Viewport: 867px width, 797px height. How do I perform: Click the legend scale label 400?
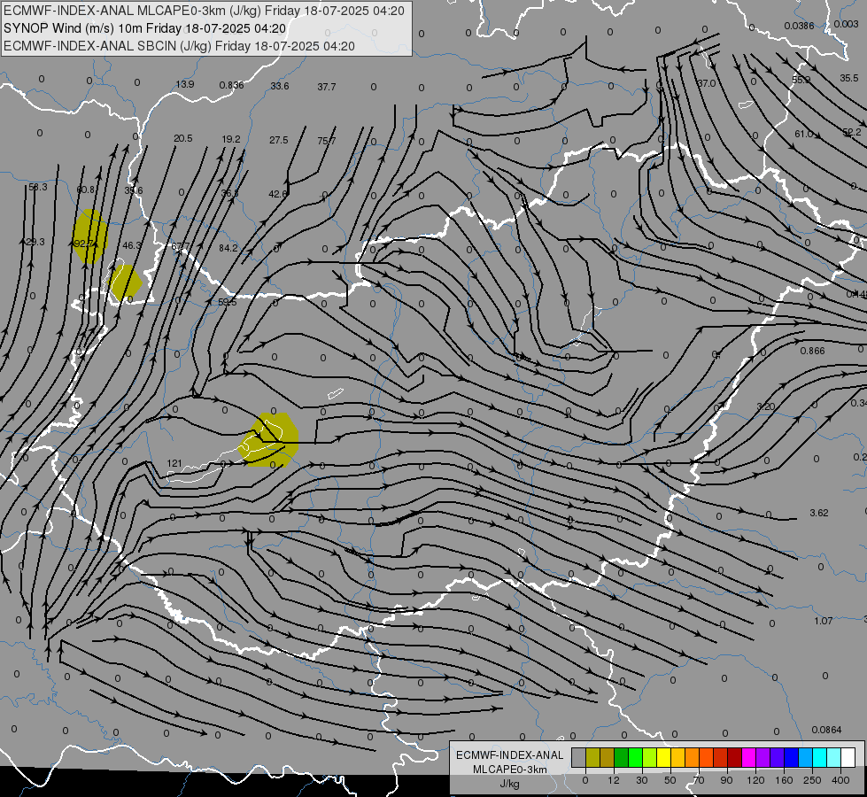840,780
